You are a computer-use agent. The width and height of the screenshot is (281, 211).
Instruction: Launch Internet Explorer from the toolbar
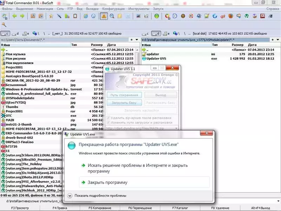86,16
